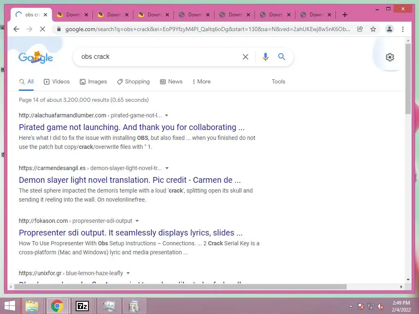This screenshot has width=419, height=314.
Task: Click the share page icon
Action: click(360, 29)
